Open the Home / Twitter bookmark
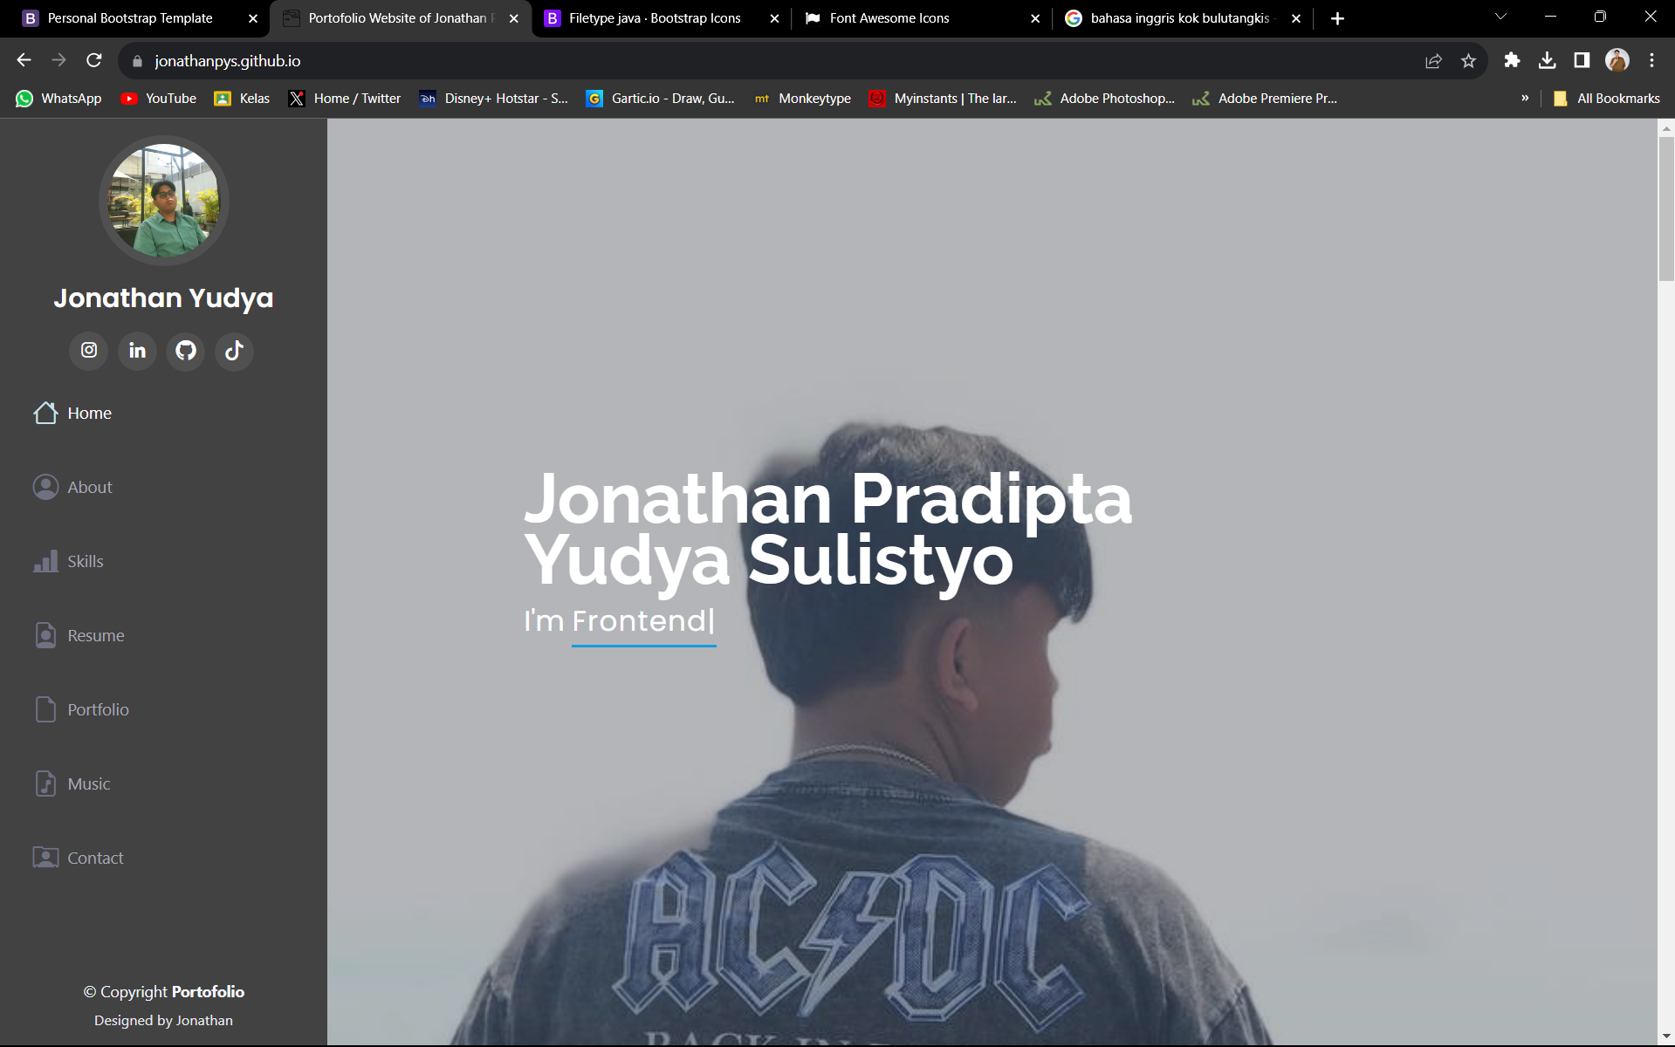The height and width of the screenshot is (1047, 1675). (x=346, y=99)
